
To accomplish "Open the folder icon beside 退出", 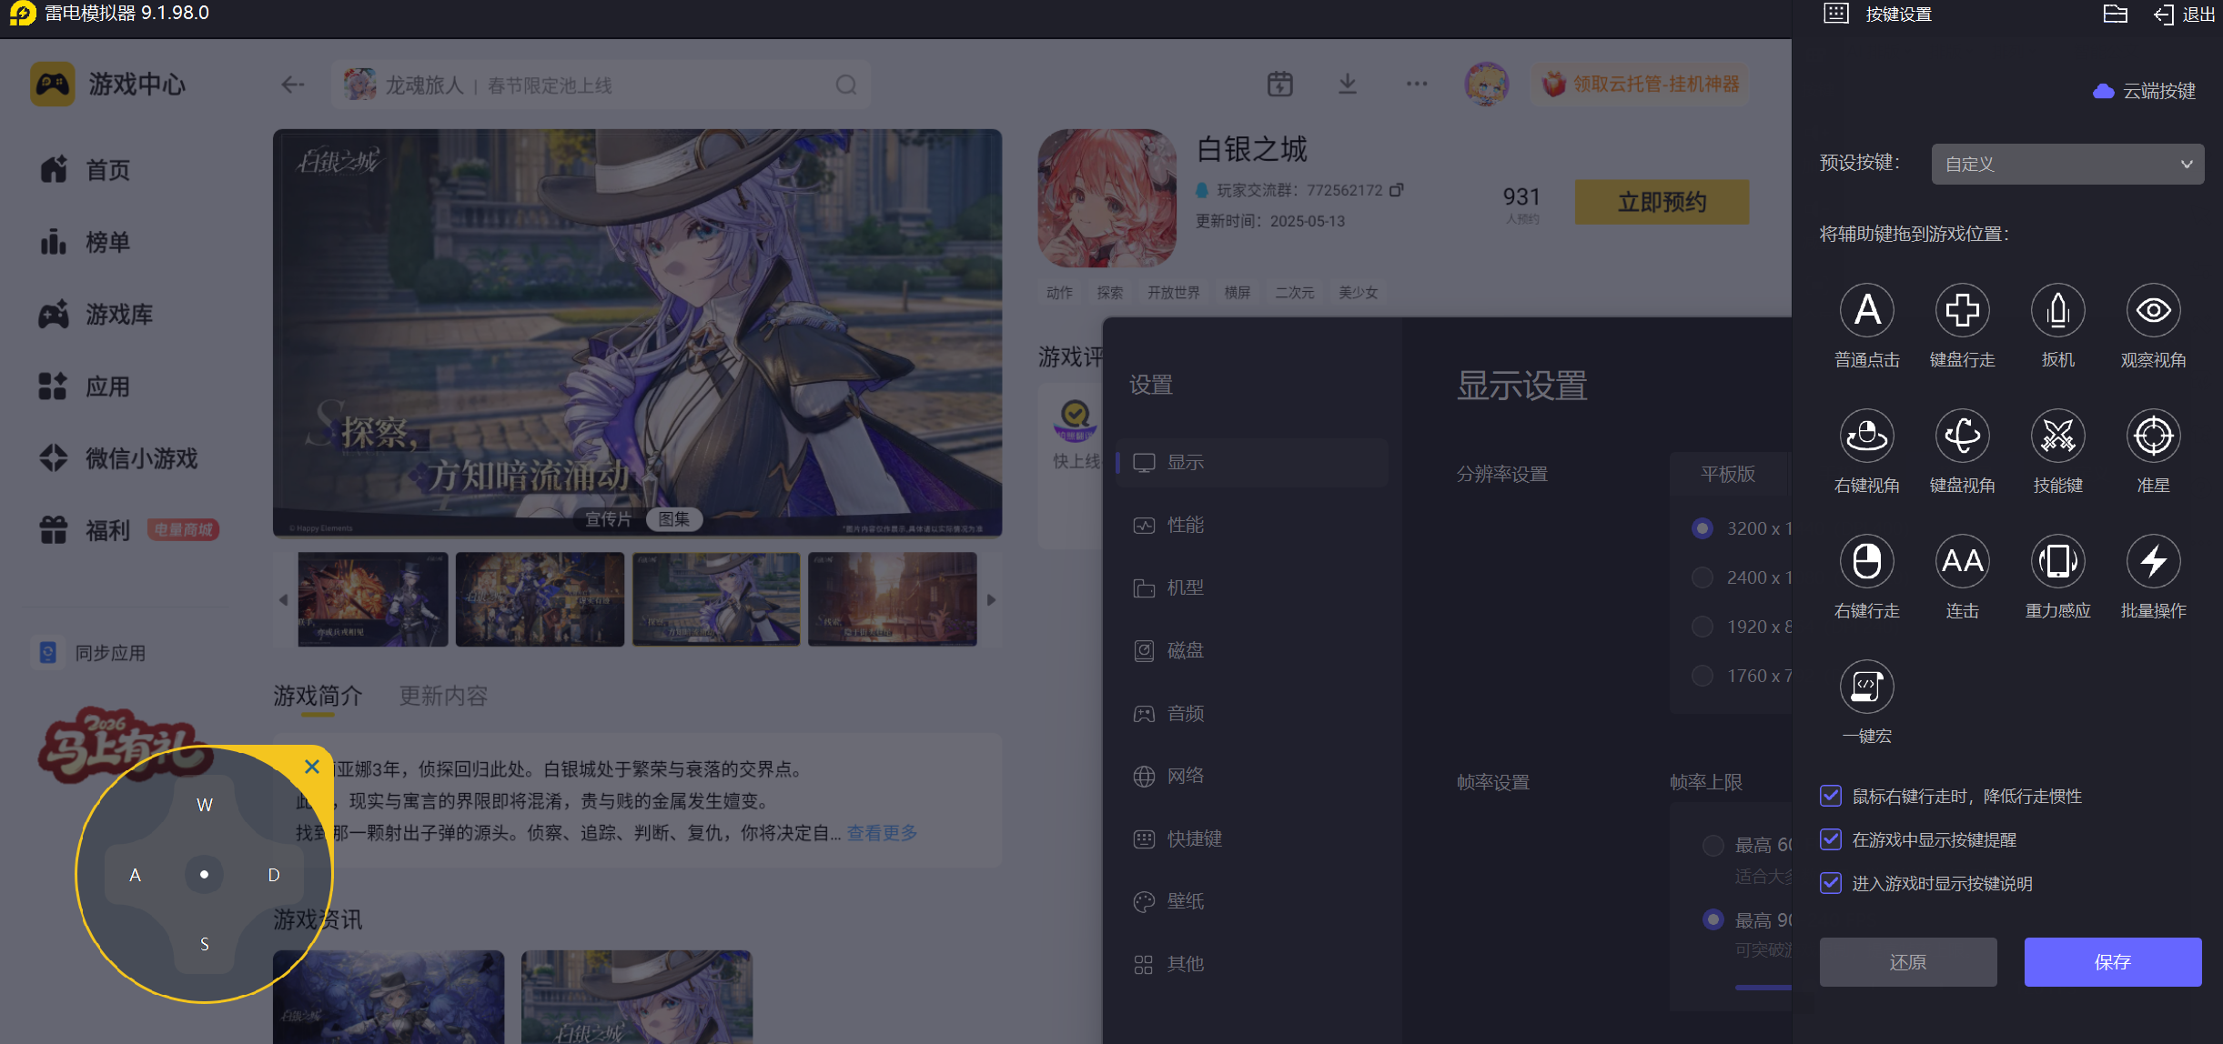I will tap(2115, 14).
